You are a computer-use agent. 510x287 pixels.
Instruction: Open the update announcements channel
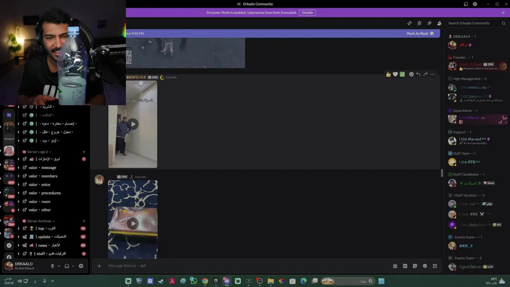pos(54,237)
